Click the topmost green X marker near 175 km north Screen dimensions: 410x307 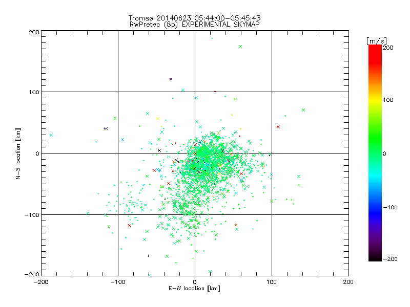[x=240, y=47]
